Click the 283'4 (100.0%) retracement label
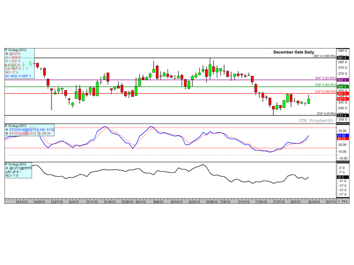 (x=325, y=56)
